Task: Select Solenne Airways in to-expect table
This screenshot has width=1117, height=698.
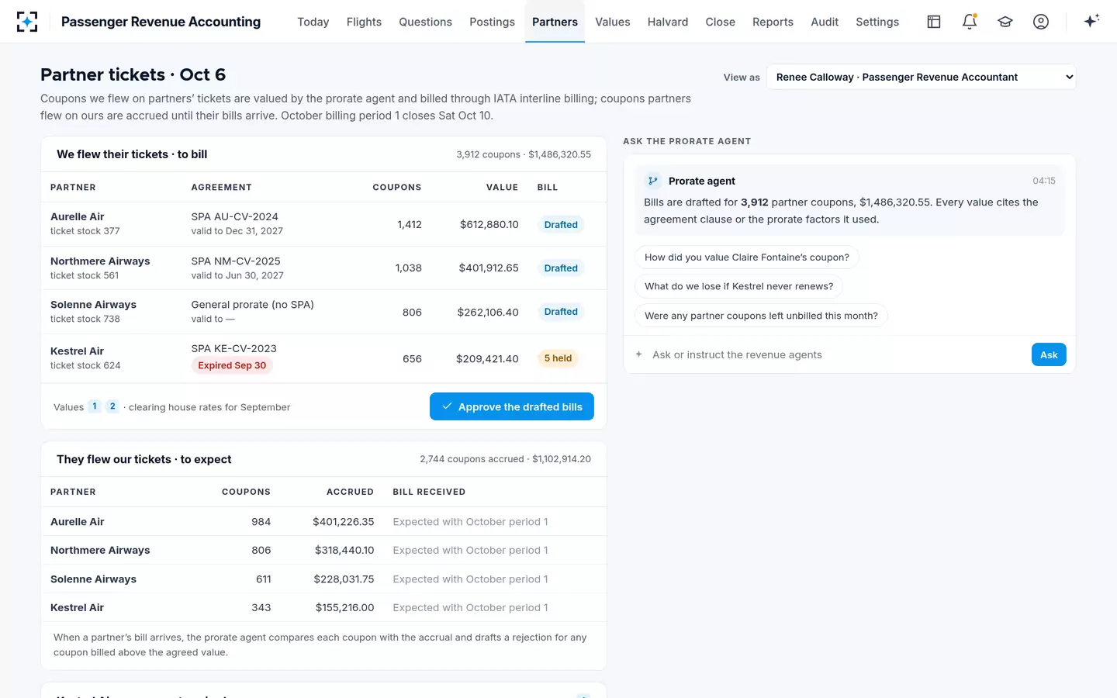Action: [93, 579]
